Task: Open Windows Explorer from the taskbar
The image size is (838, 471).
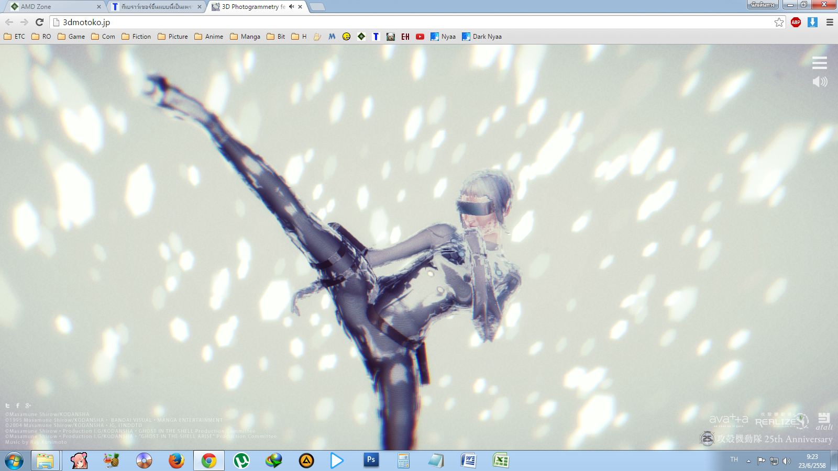Action: 45,461
